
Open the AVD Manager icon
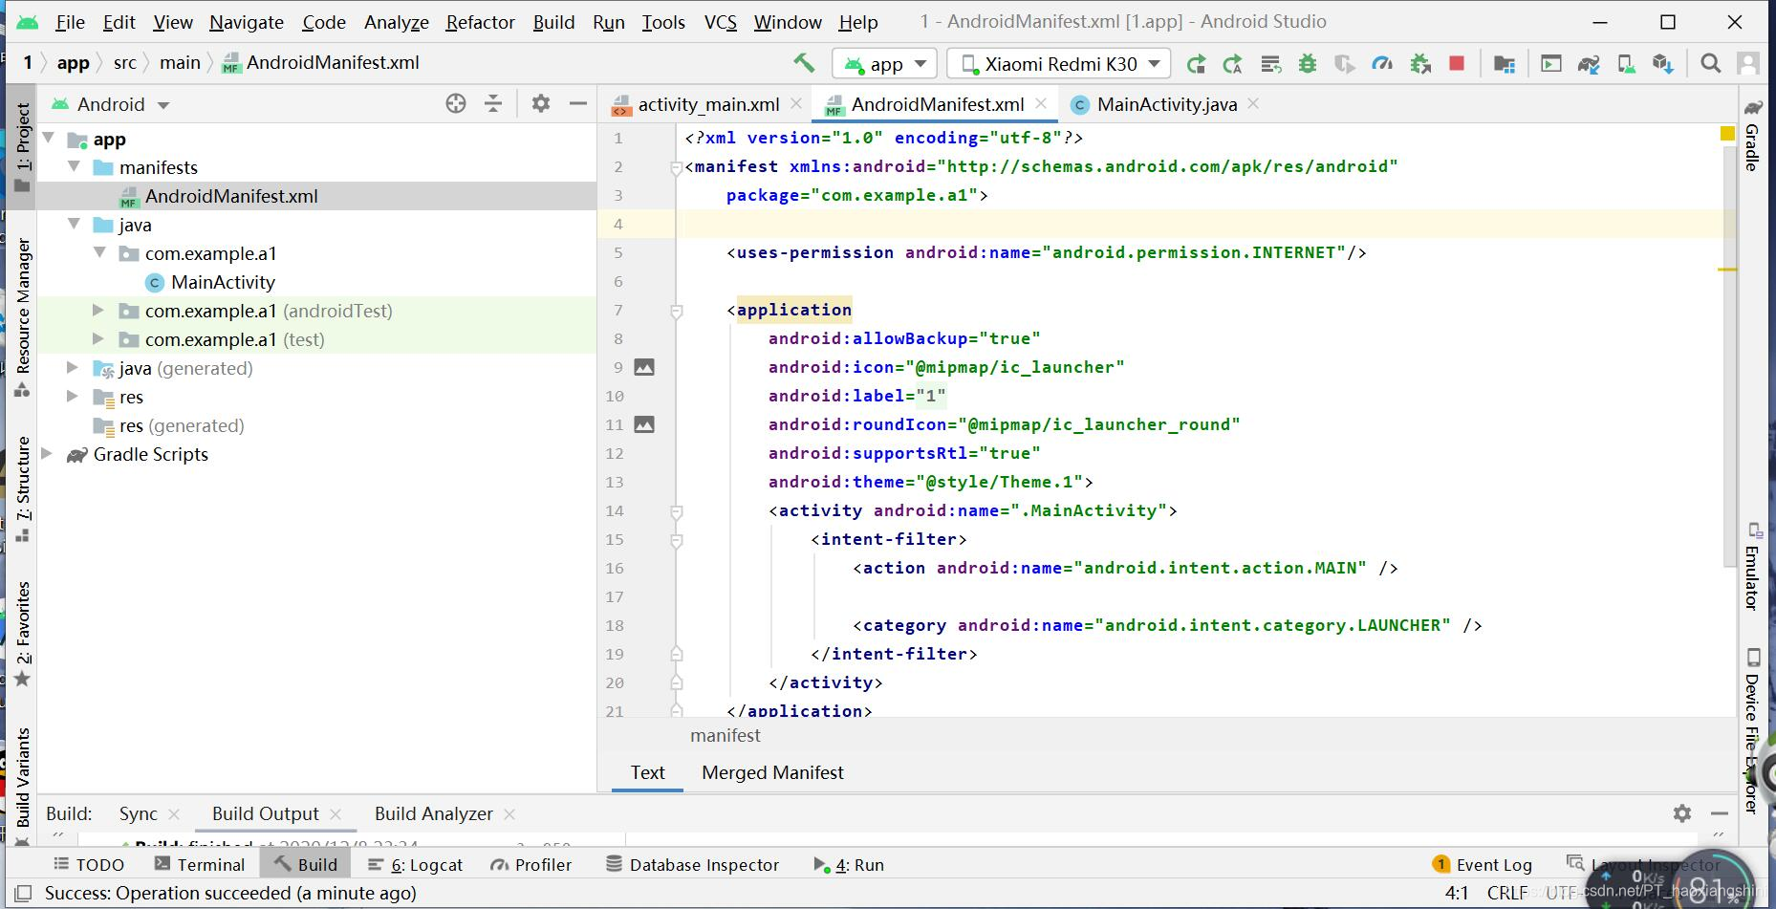(x=1626, y=64)
